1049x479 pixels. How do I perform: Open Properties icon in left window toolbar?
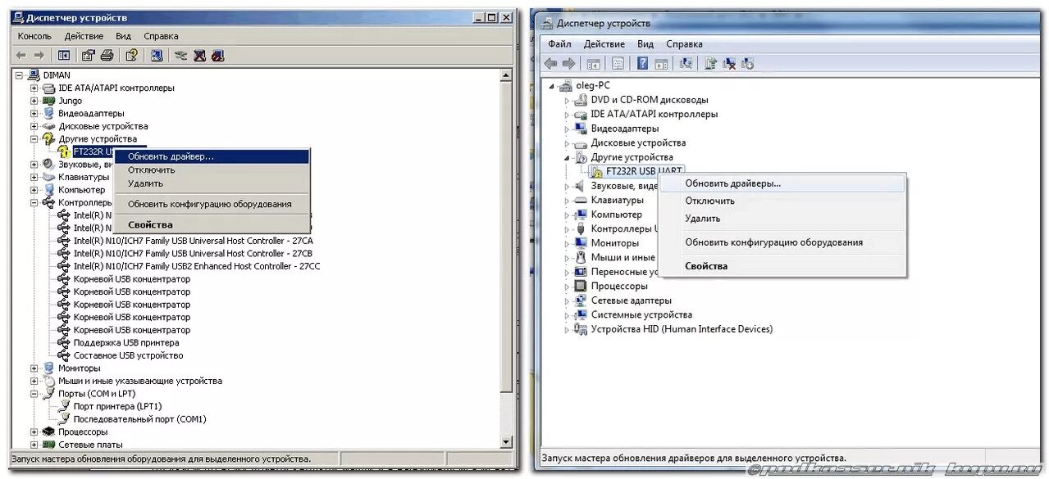coord(88,56)
